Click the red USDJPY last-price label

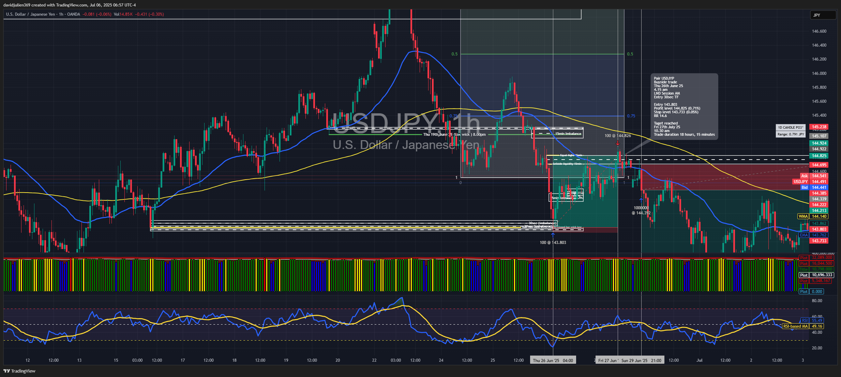click(801, 182)
